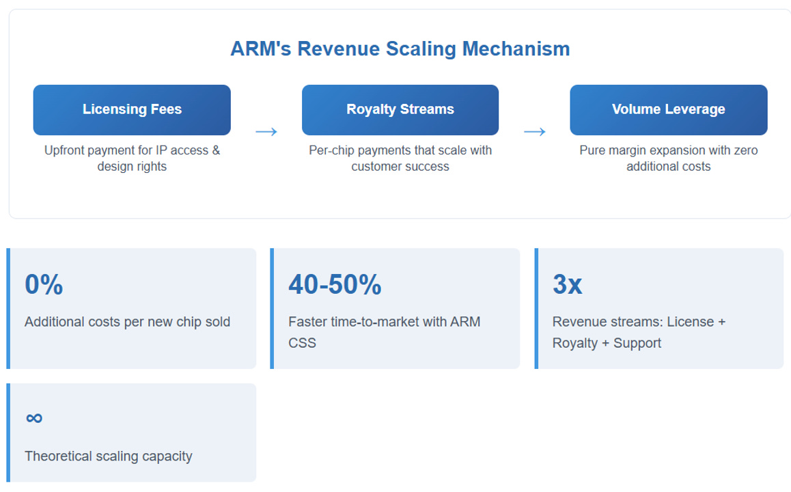Click the 0% statistic value

click(x=44, y=284)
